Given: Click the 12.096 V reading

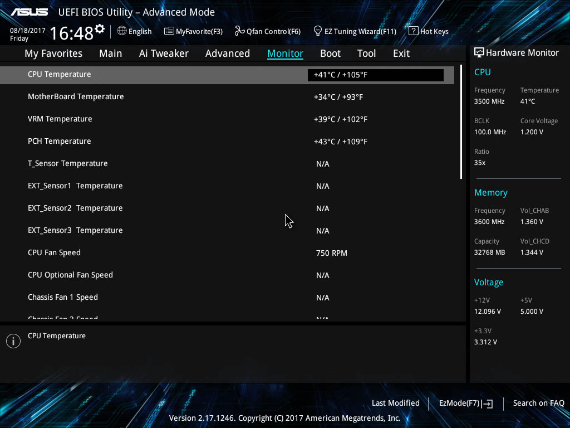Looking at the screenshot, I should 488,312.
